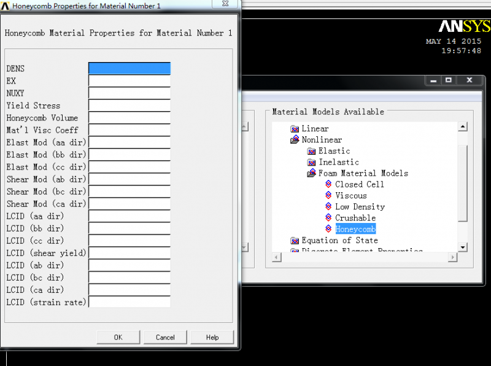491x366 pixels.
Task: Select the Low Density foam model
Action: (360, 207)
